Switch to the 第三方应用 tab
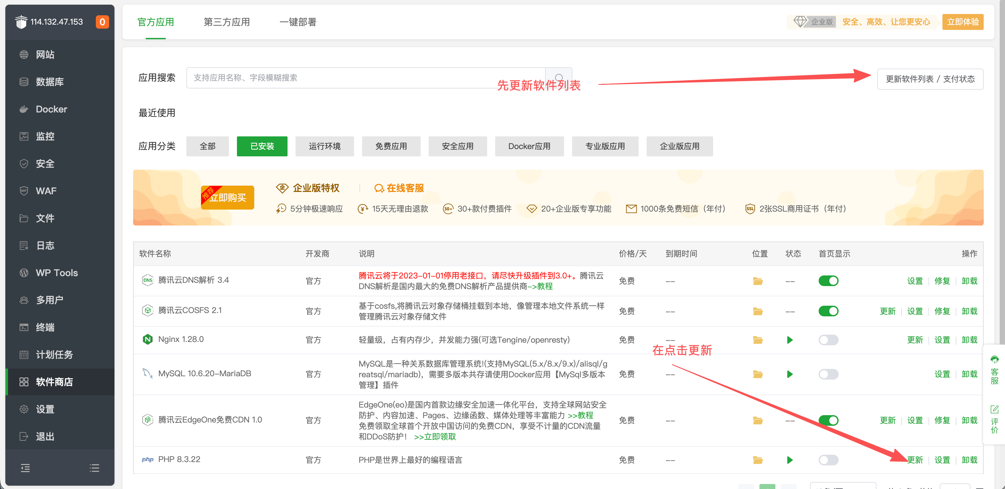 (x=227, y=22)
